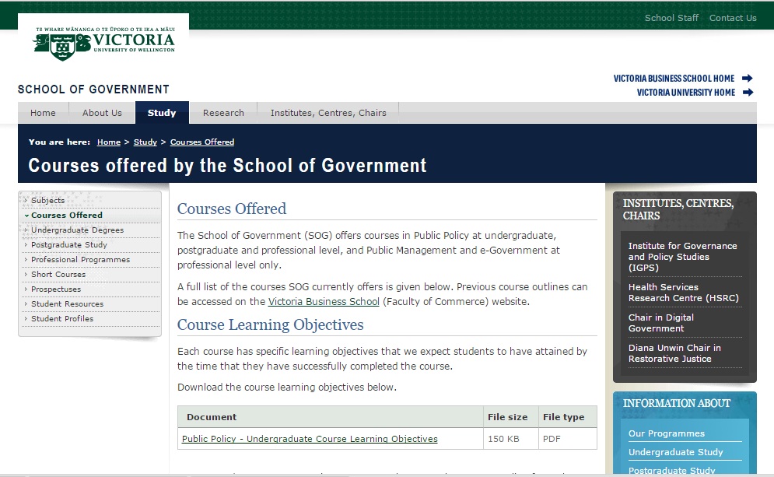The height and width of the screenshot is (477, 774).
Task: Open Health Services Research Centre (HSRC) link
Action: pos(684,293)
